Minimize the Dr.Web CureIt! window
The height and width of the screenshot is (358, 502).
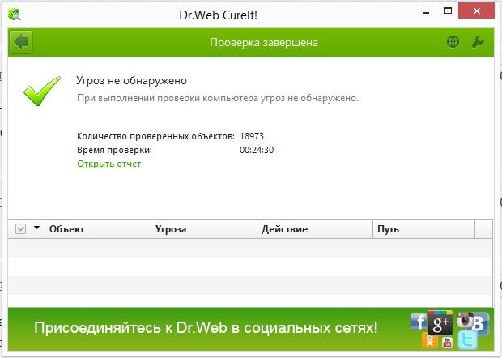point(426,13)
